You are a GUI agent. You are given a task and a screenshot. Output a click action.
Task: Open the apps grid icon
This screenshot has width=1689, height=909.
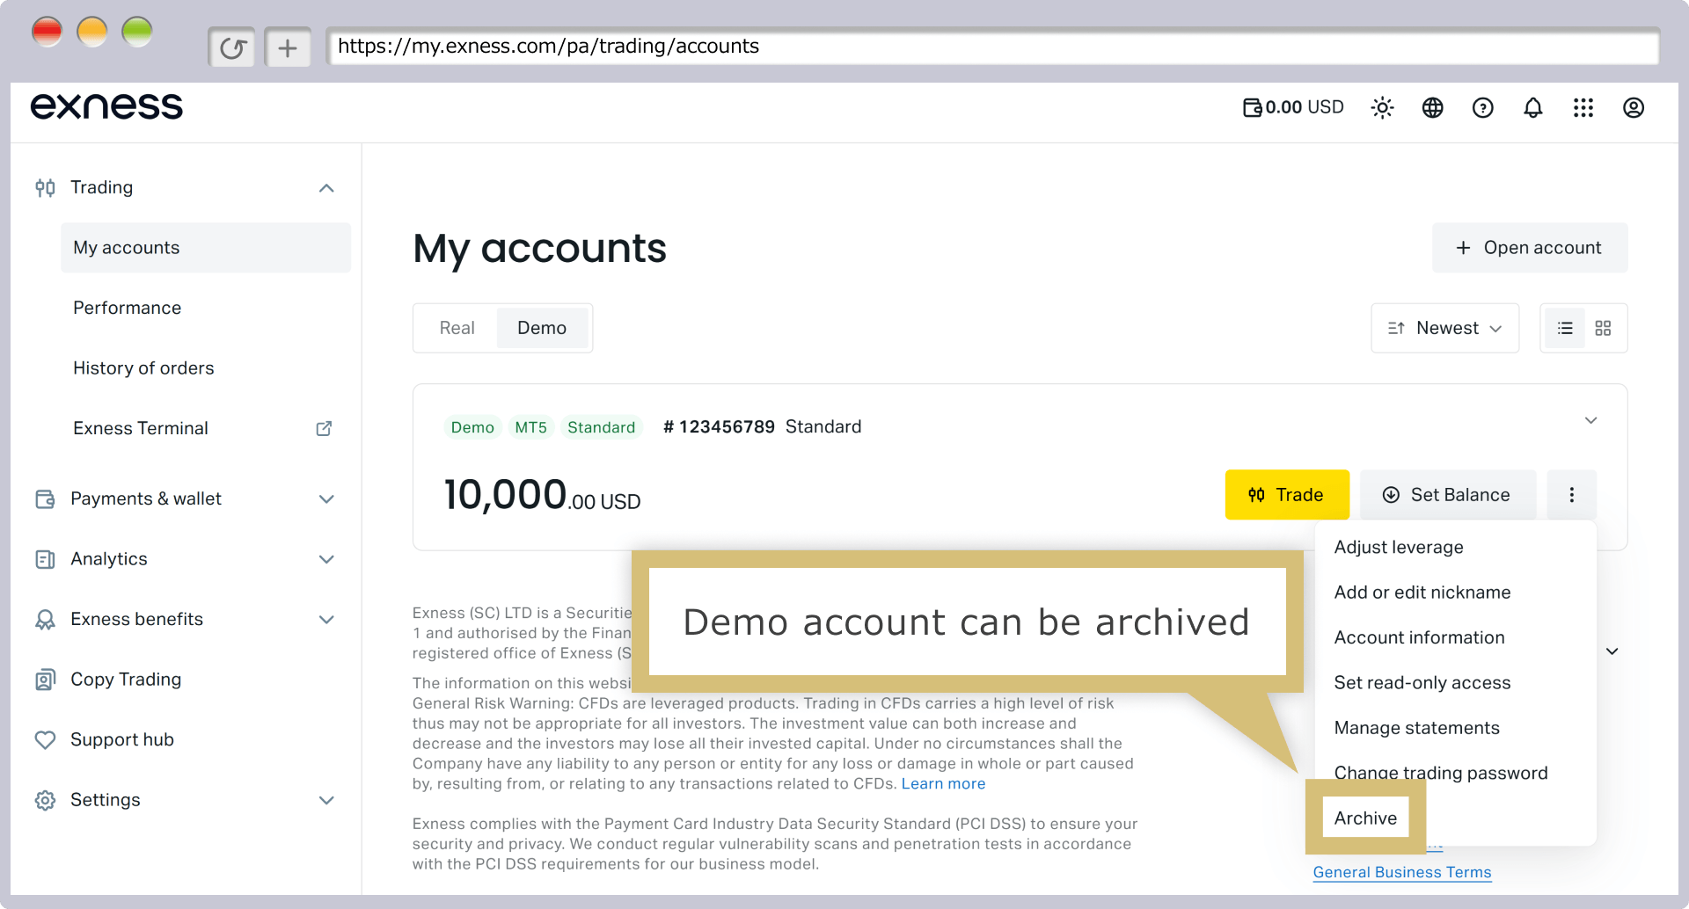[x=1583, y=107]
